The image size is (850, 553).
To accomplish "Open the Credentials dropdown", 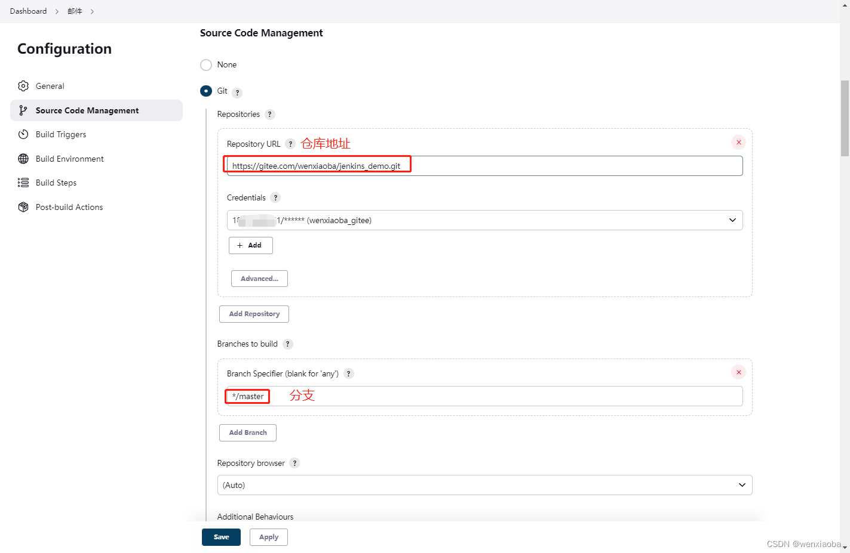I will click(x=485, y=220).
